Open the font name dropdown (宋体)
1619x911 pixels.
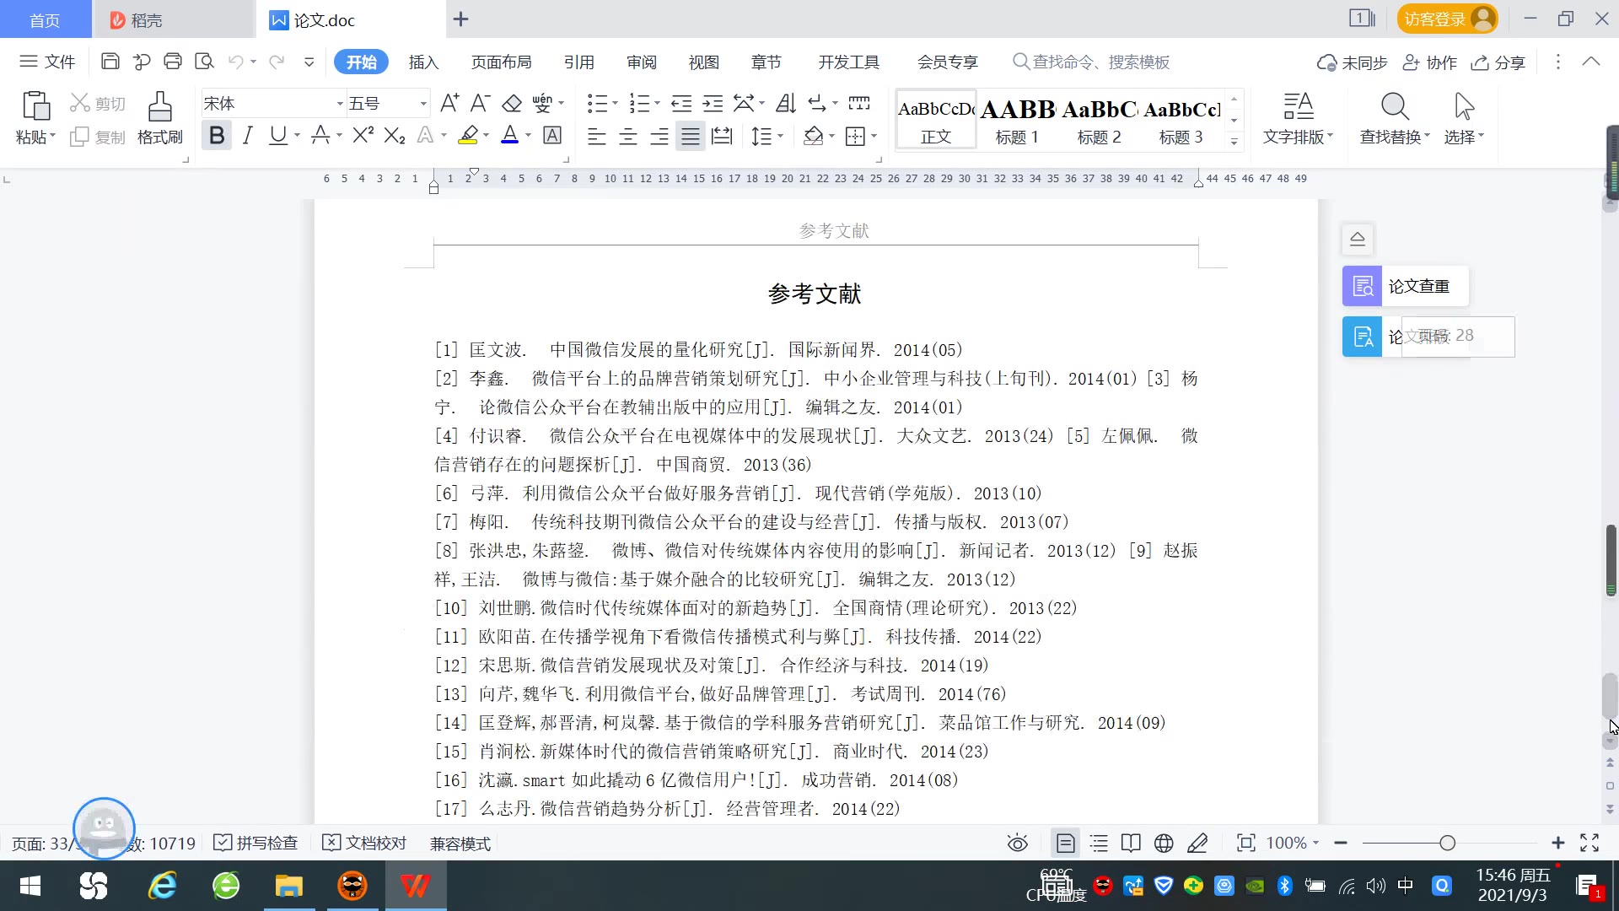340,104
